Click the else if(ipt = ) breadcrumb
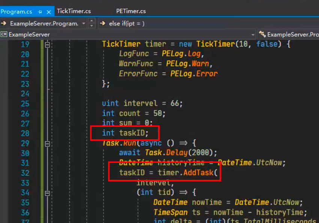 point(126,23)
